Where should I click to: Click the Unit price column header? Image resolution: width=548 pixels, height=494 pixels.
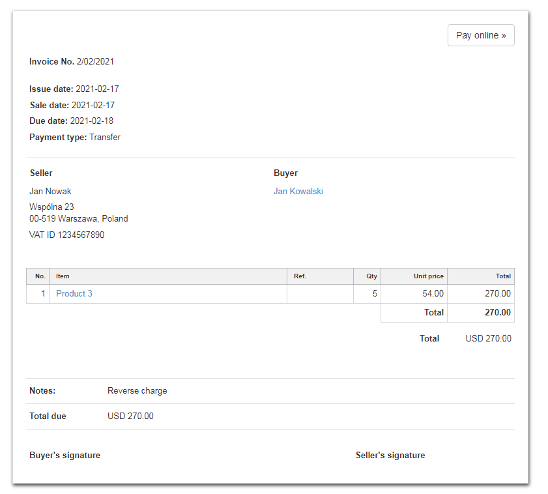(x=428, y=276)
